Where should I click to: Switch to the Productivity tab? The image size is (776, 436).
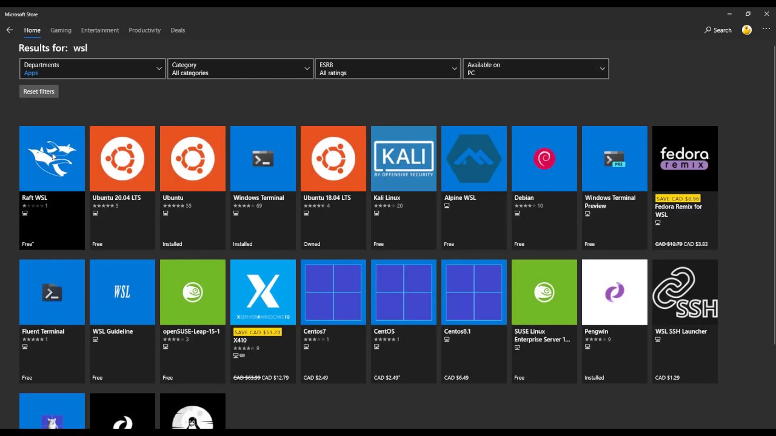click(144, 30)
